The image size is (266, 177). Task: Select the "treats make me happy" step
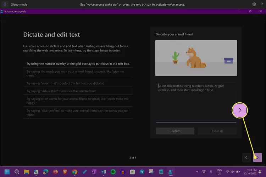click(x=78, y=101)
